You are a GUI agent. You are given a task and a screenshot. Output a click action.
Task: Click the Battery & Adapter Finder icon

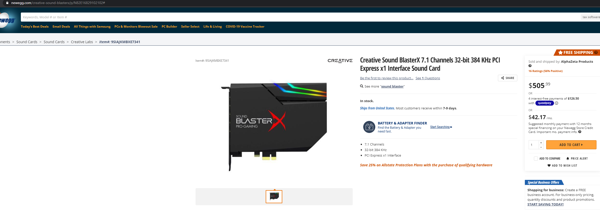[369, 127]
